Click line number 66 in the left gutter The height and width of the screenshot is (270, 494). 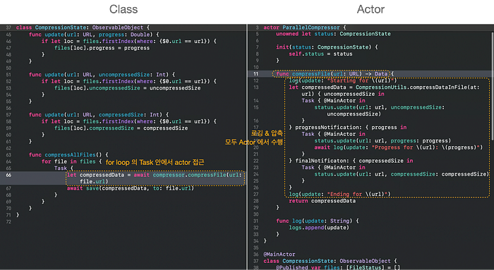coord(8,175)
